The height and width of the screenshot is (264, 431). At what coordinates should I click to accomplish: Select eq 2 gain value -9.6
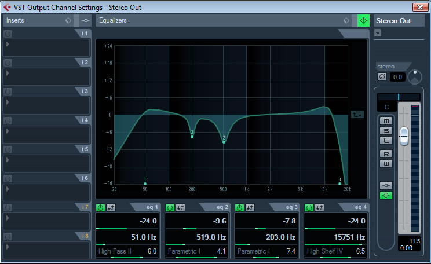click(220, 221)
